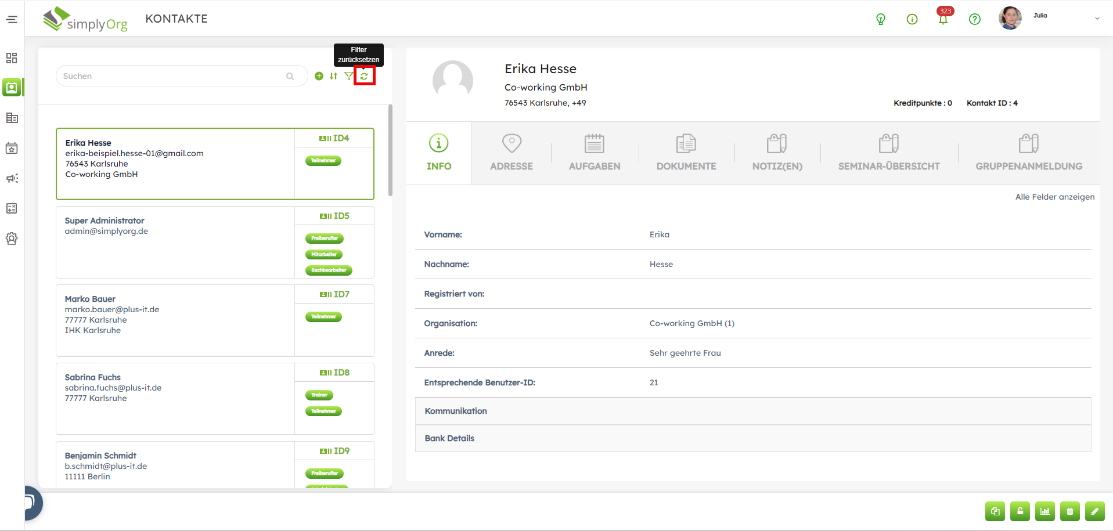This screenshot has width=1113, height=531.
Task: Click the Alle Felder anzeigen link
Action: (1054, 197)
